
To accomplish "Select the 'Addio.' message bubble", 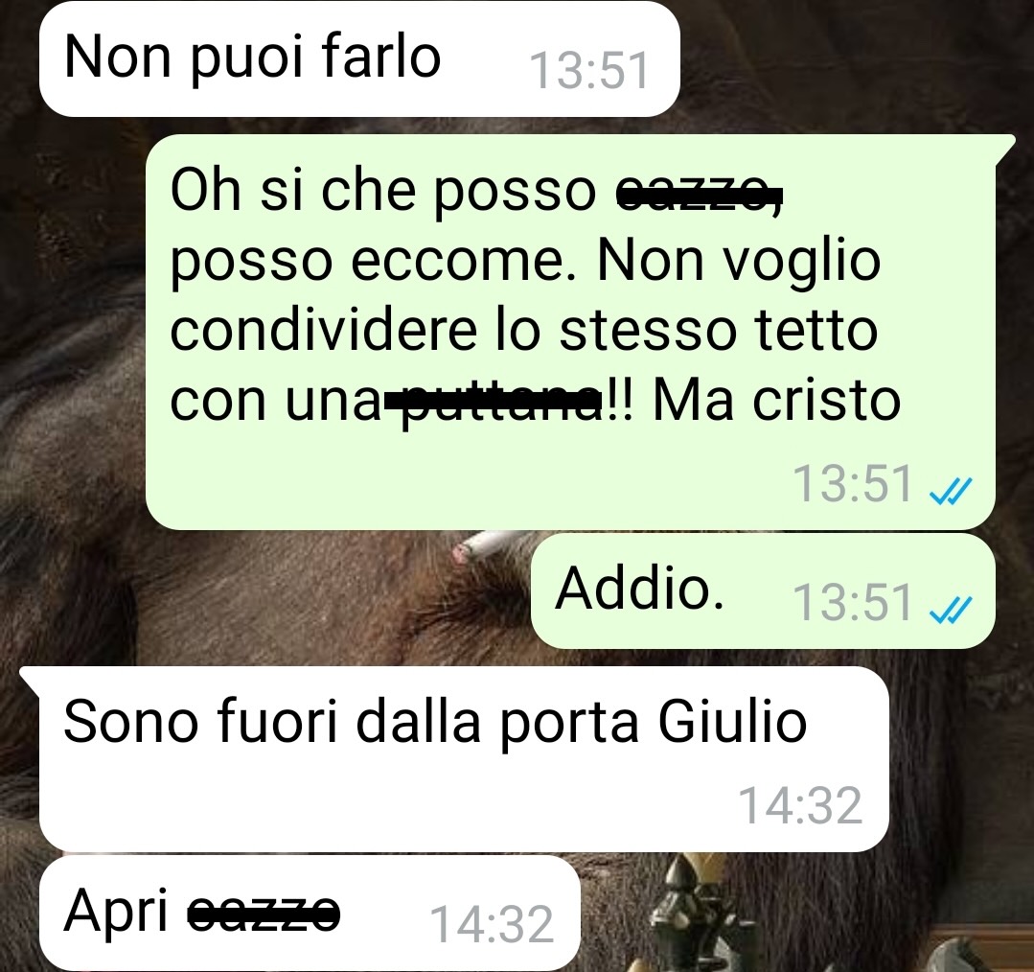I will point(763,590).
